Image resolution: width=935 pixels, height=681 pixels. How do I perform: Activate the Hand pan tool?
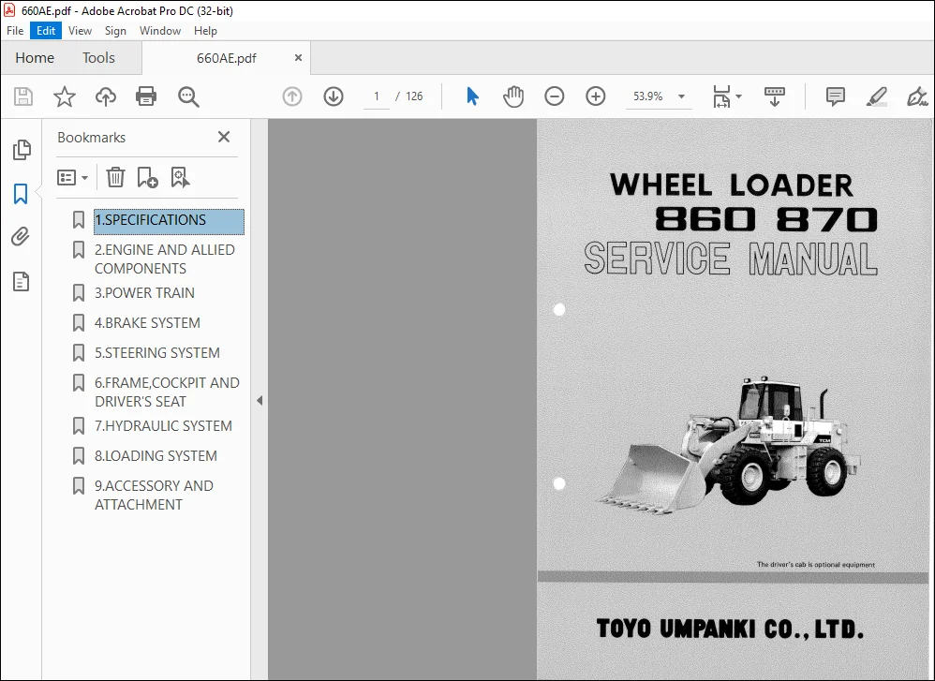(512, 96)
